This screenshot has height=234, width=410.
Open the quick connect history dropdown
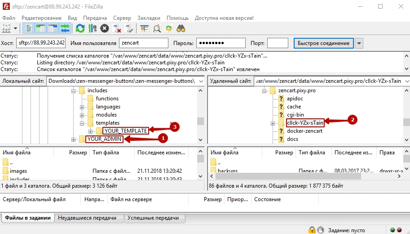pyautogui.click(x=359, y=43)
